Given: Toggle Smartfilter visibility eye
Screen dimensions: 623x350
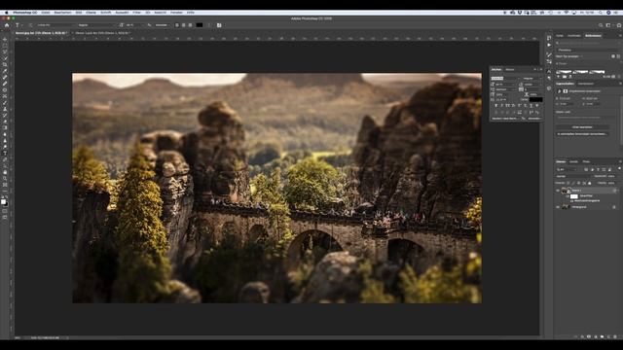Looking at the screenshot, I should tap(568, 196).
